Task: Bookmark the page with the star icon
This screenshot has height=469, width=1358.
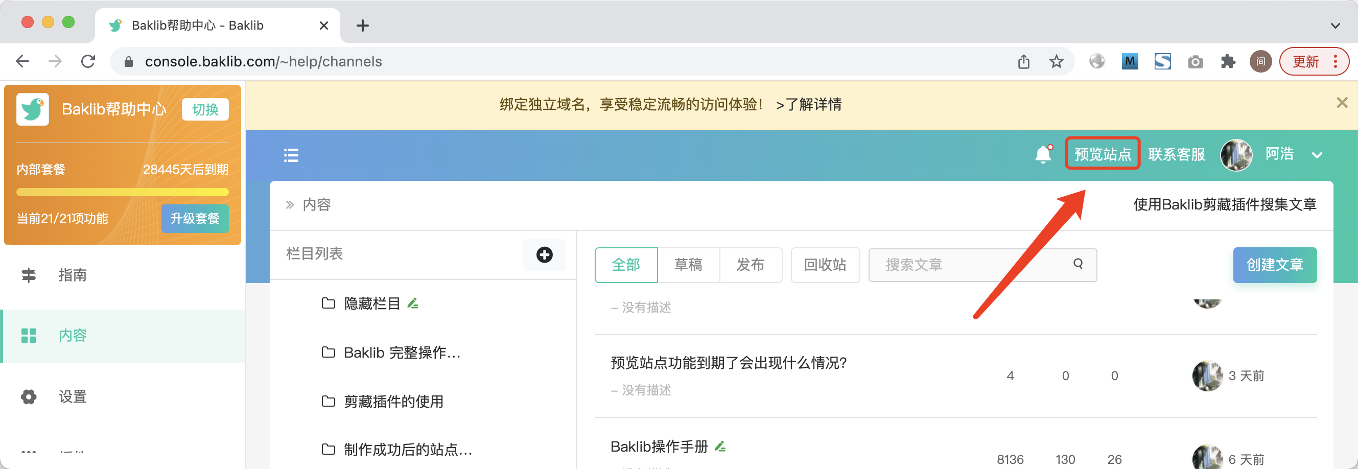Action: click(1056, 62)
